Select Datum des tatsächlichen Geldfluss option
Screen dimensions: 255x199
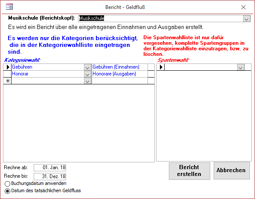[x=7, y=191]
